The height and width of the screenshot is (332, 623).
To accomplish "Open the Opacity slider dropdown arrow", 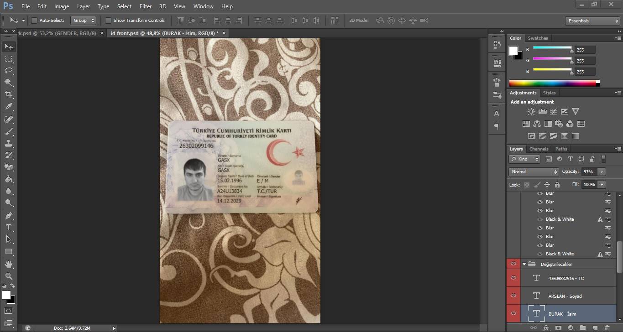I will (x=602, y=172).
